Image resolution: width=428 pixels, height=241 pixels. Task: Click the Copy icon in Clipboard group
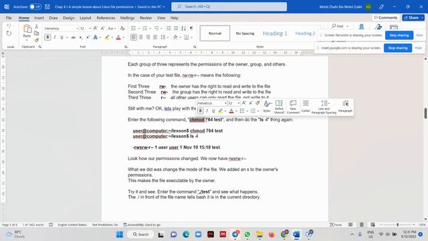(36, 33)
